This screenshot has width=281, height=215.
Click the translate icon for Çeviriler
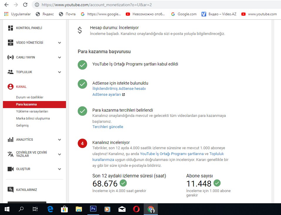click(11, 154)
